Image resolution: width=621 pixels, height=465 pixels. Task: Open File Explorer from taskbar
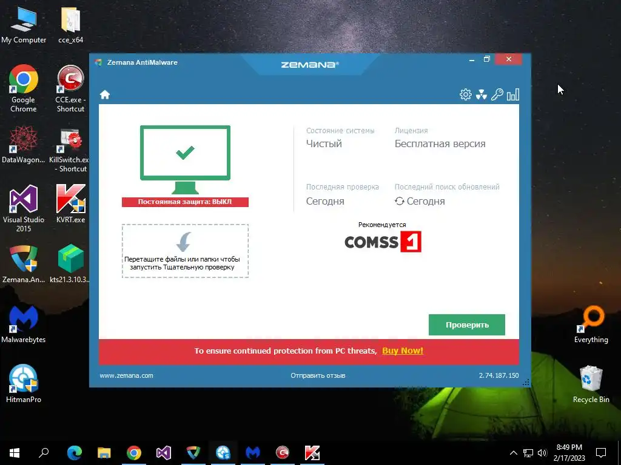pyautogui.click(x=104, y=453)
